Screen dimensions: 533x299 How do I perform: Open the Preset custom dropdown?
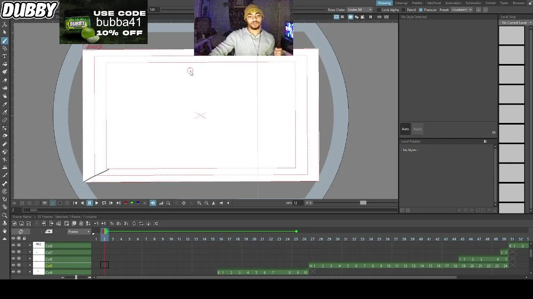pos(462,10)
